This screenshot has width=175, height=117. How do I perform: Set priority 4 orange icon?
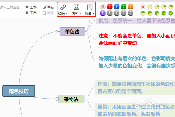pos(130,7)
